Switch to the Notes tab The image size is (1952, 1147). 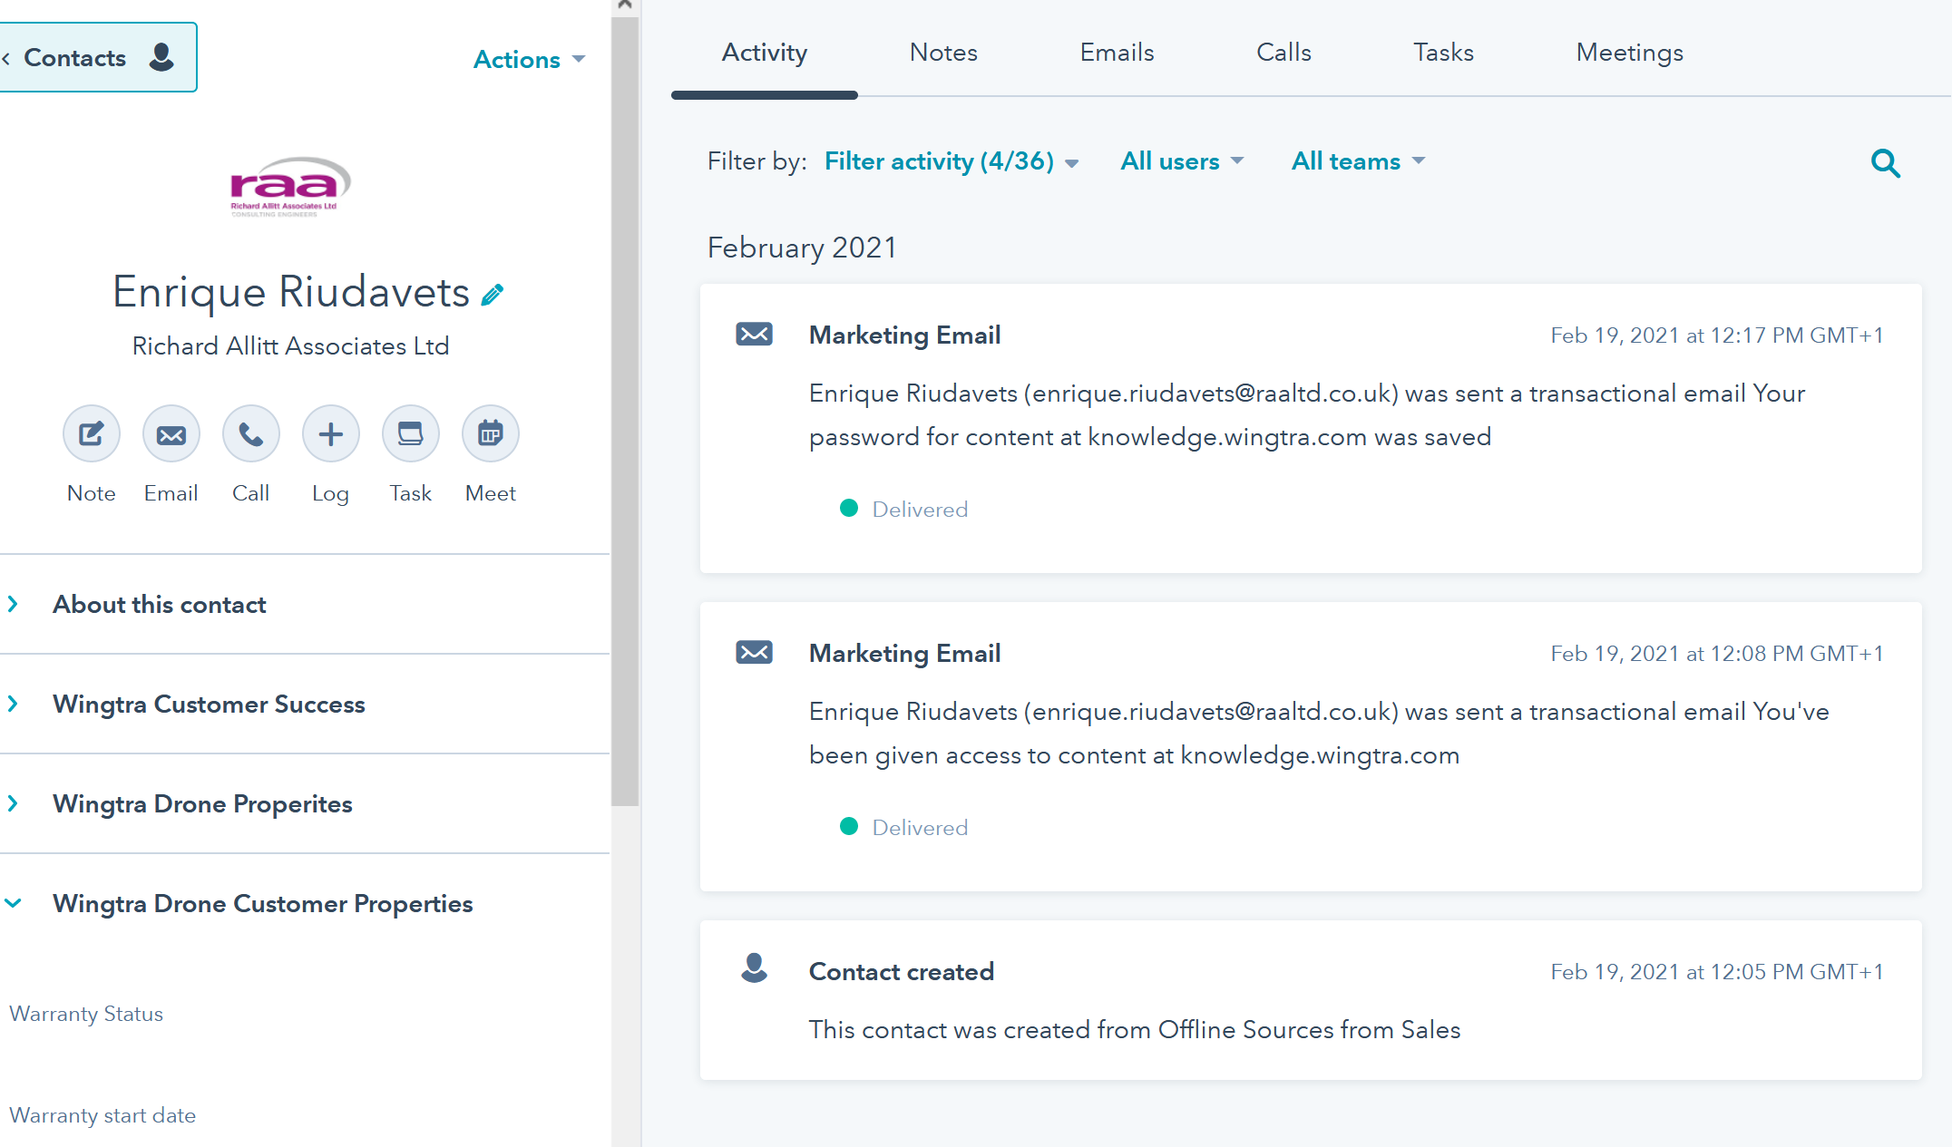943,53
